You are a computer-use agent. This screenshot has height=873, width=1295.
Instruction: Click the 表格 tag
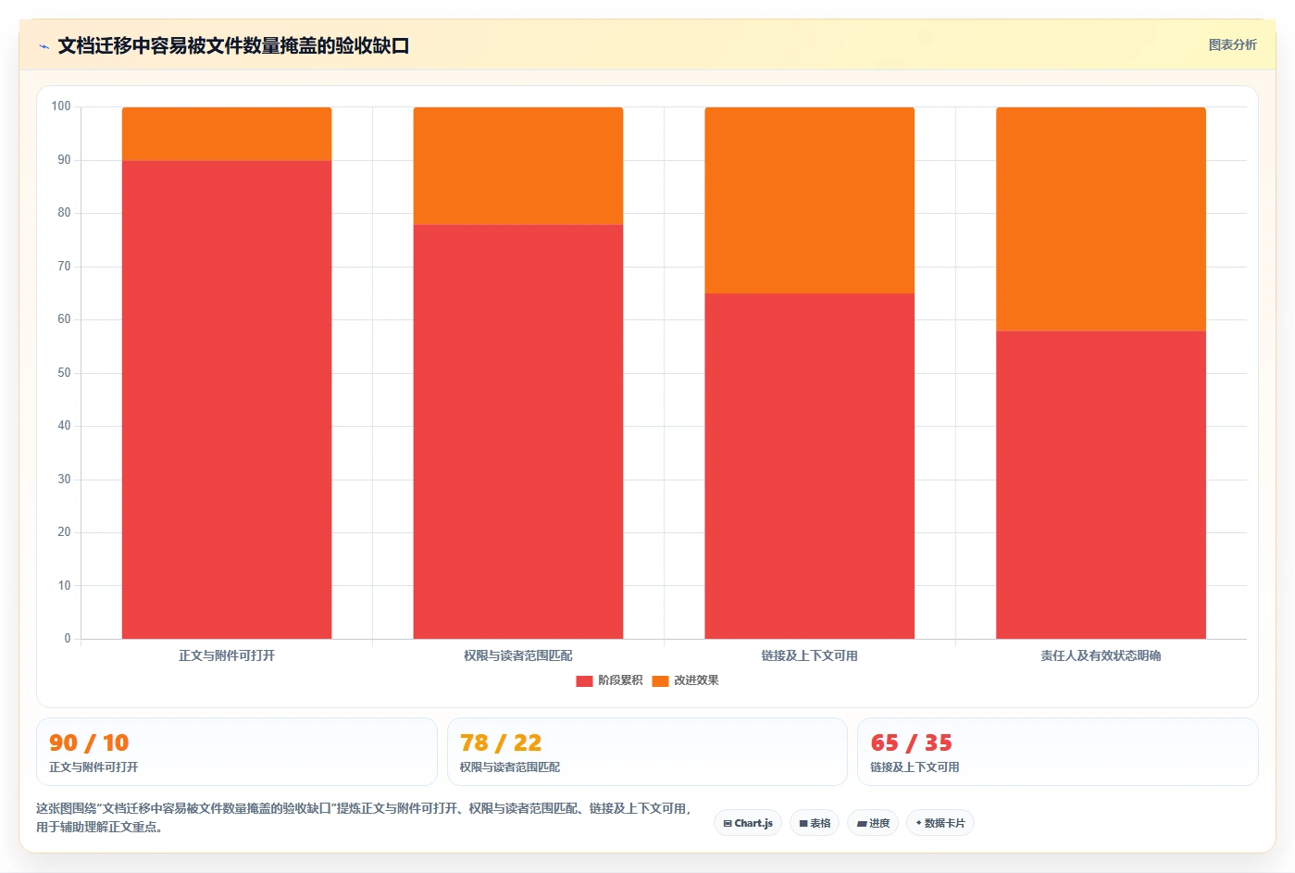[815, 823]
